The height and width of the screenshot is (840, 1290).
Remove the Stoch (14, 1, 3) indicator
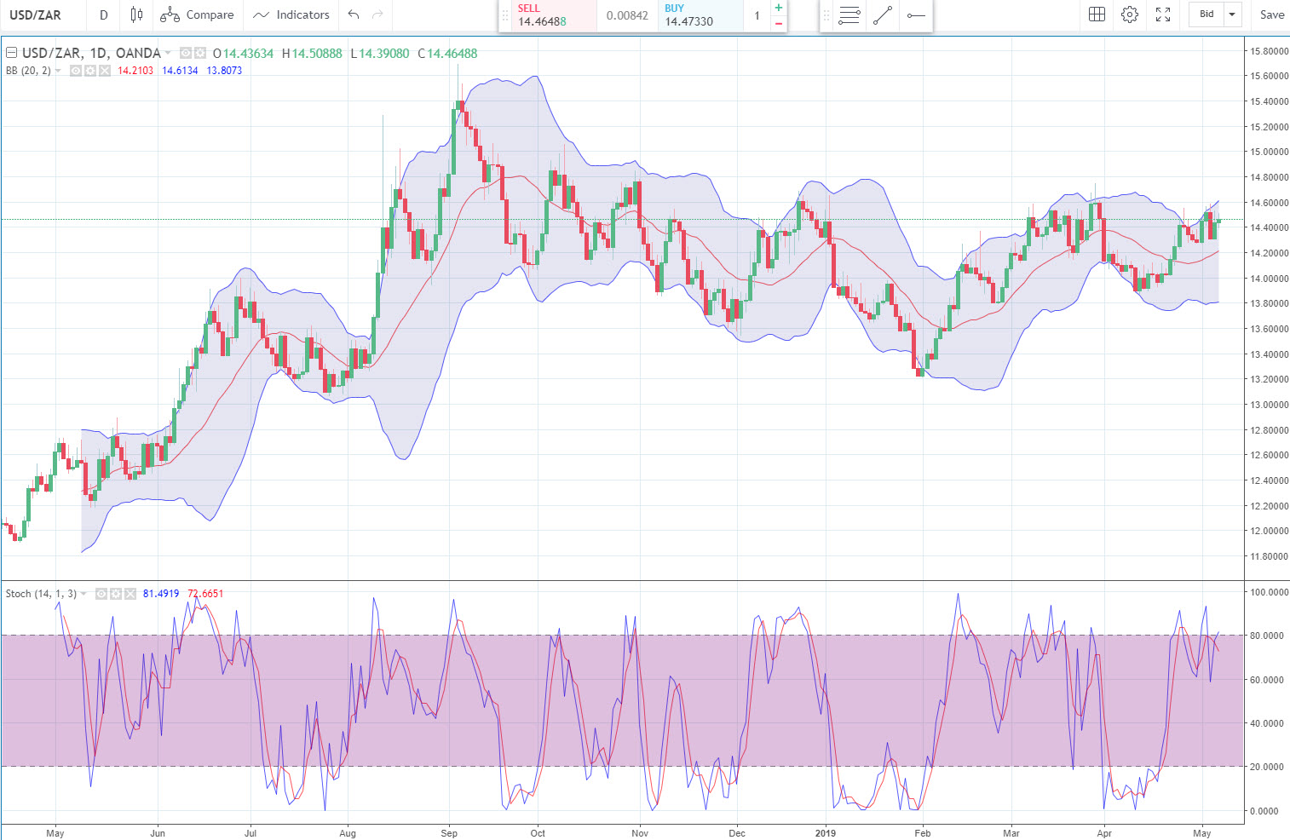[130, 594]
